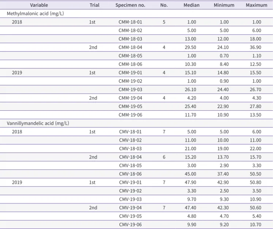Click the No. value 6 for CMV-18-04

[164, 157]
